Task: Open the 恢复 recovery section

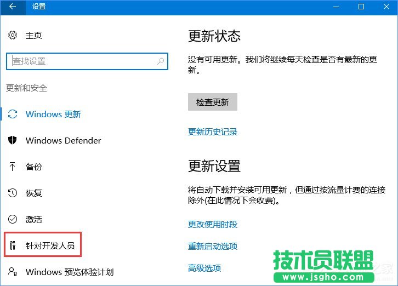Action: pyautogui.click(x=33, y=193)
